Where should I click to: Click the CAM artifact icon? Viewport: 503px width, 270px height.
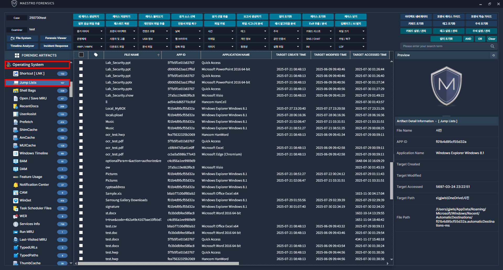pyautogui.click(x=16, y=193)
